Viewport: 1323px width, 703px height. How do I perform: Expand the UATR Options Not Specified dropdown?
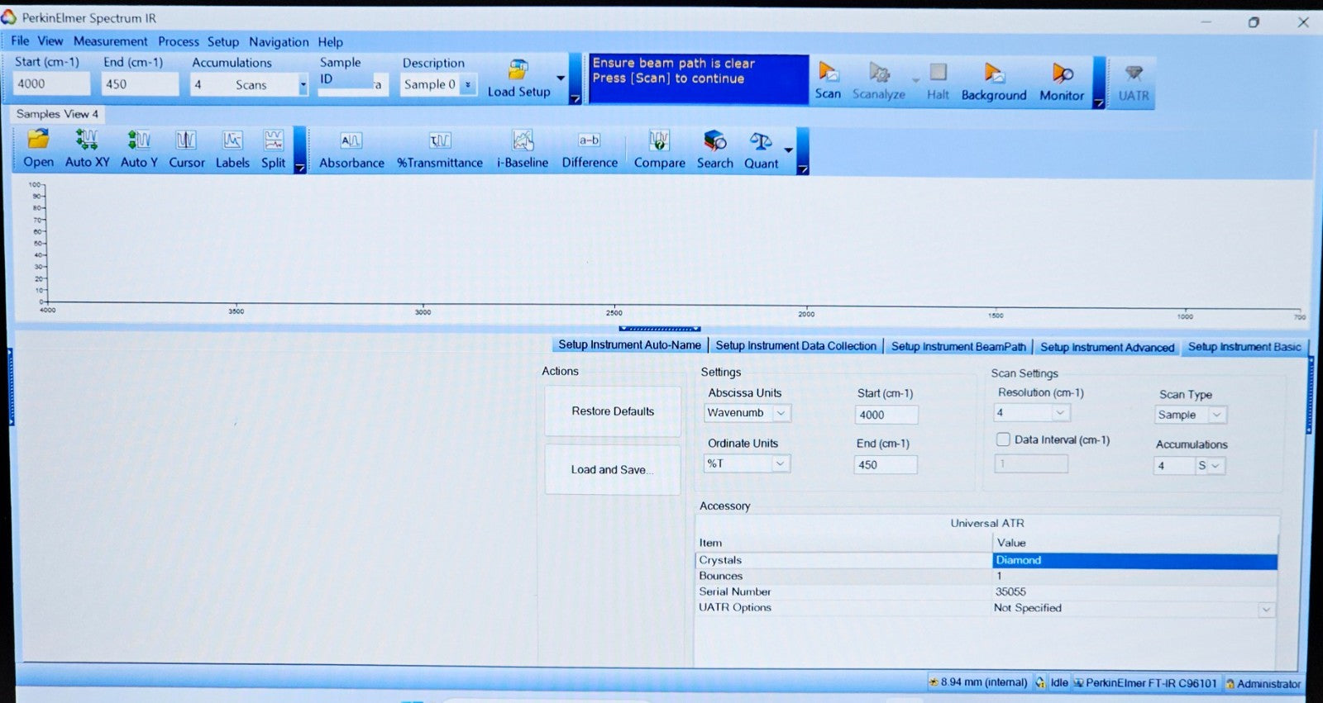(1266, 610)
